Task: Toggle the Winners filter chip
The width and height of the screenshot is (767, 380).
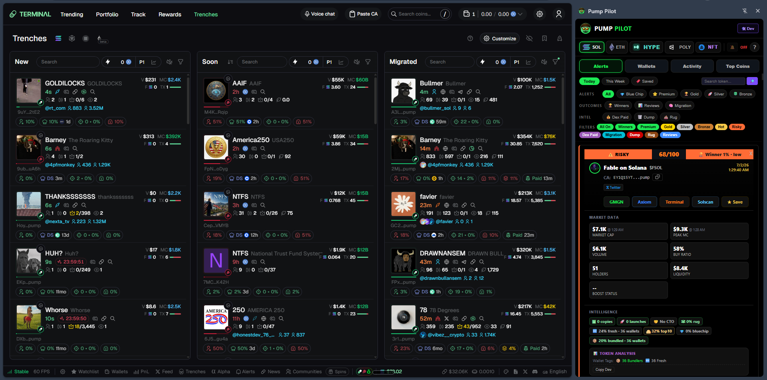Action: tap(625, 127)
